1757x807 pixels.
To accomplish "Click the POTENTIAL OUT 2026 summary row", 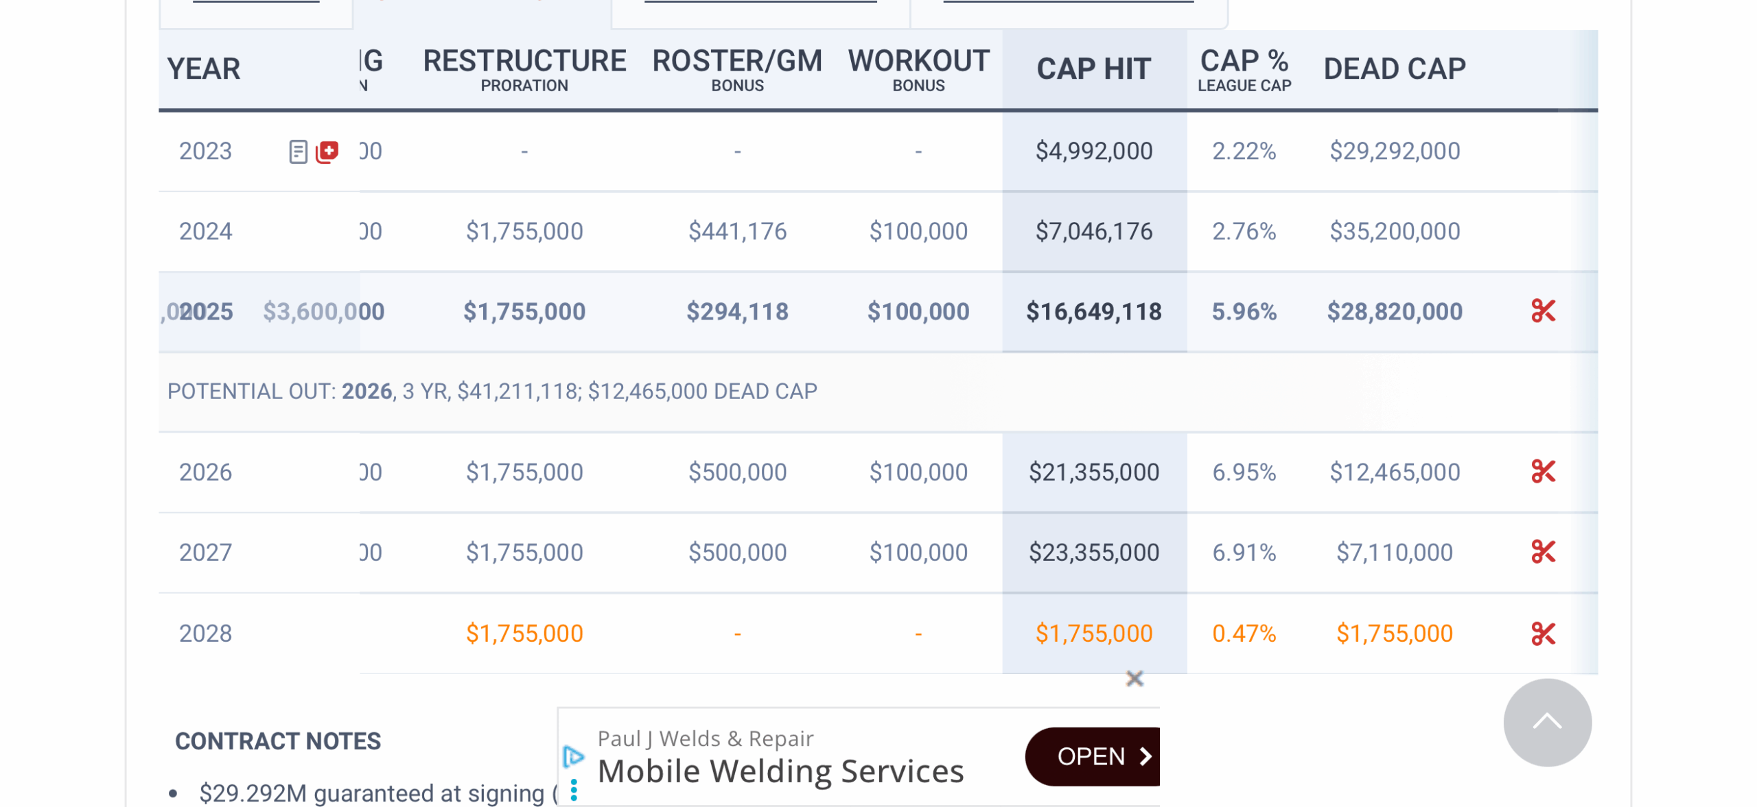I will (x=491, y=392).
